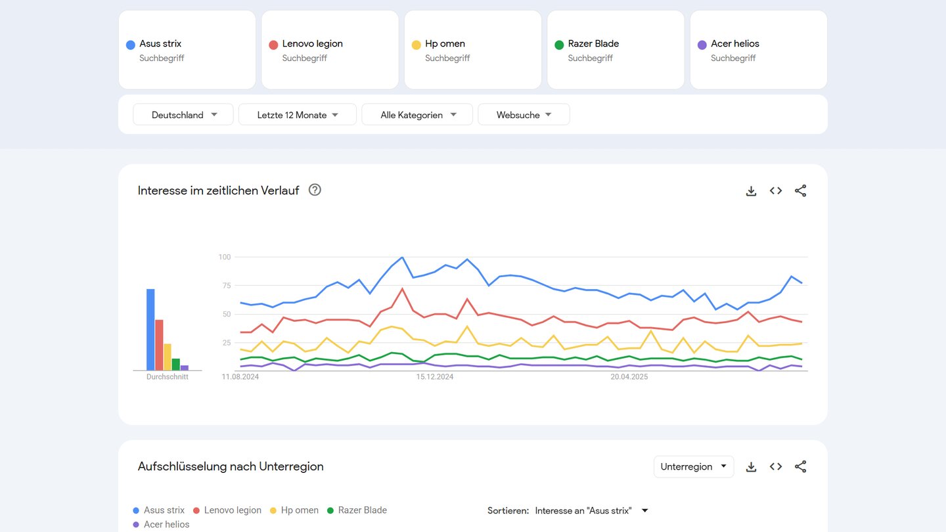
Task: Download the Unterregion breakdown data
Action: [x=751, y=467]
